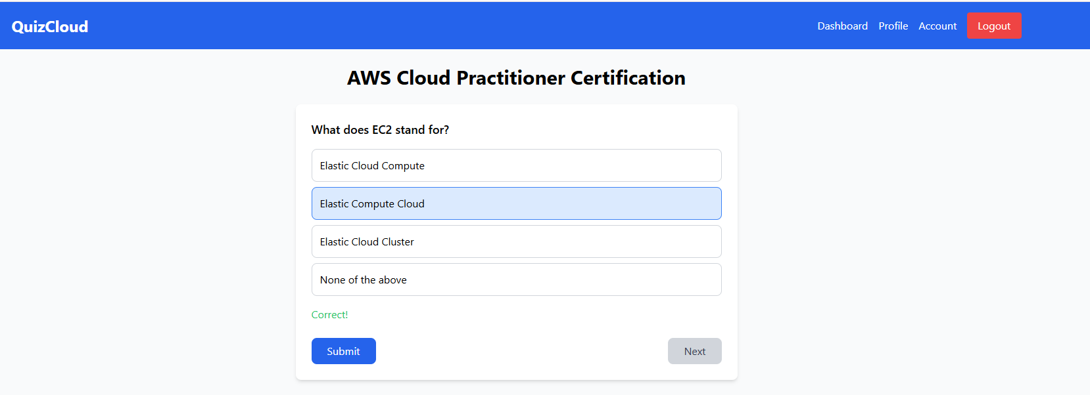Click the 'What does EC2 stand for?' question
The height and width of the screenshot is (395, 1090).
click(x=380, y=130)
